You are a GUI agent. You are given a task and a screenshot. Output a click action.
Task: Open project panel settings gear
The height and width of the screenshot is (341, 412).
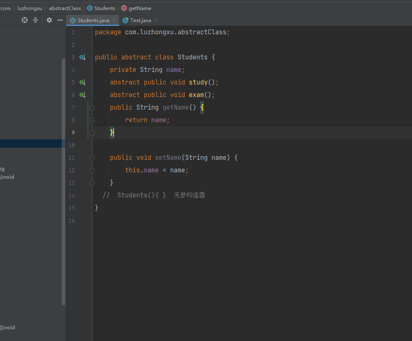[x=49, y=20]
